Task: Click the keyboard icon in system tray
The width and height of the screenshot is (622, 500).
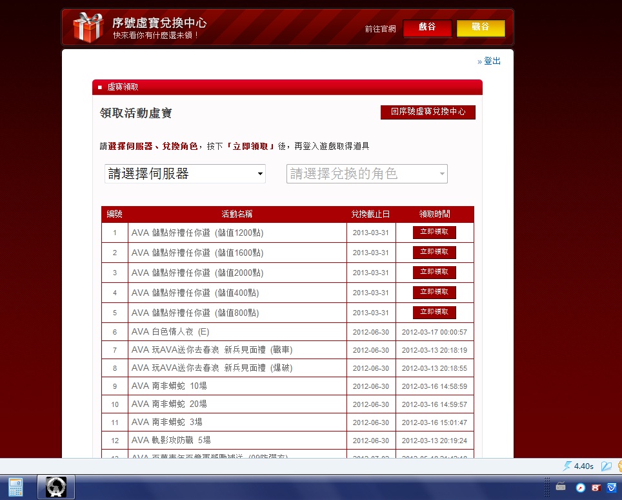Action: point(561,486)
